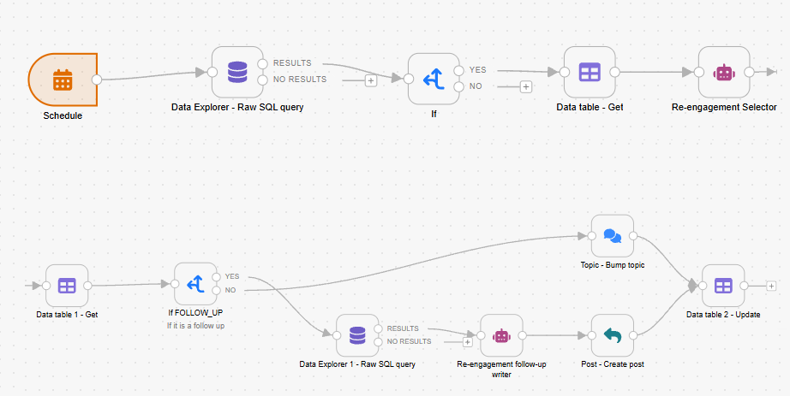
Task: Select the Schedule trigger node
Action: 63,80
